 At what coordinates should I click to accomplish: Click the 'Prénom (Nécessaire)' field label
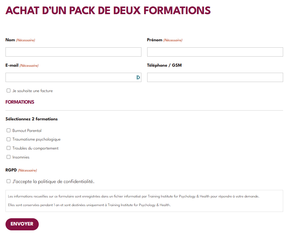pyautogui.click(x=165, y=40)
